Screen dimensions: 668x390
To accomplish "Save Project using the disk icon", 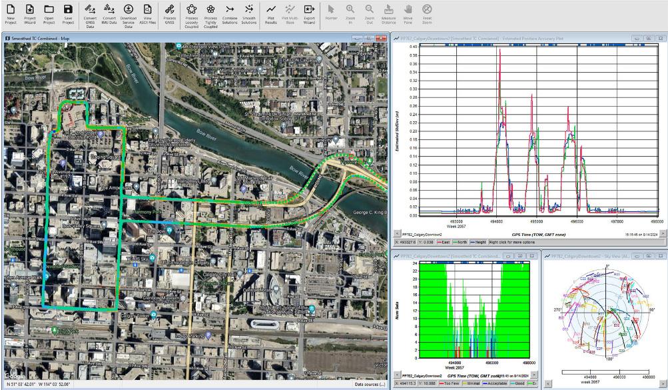I will click(68, 14).
